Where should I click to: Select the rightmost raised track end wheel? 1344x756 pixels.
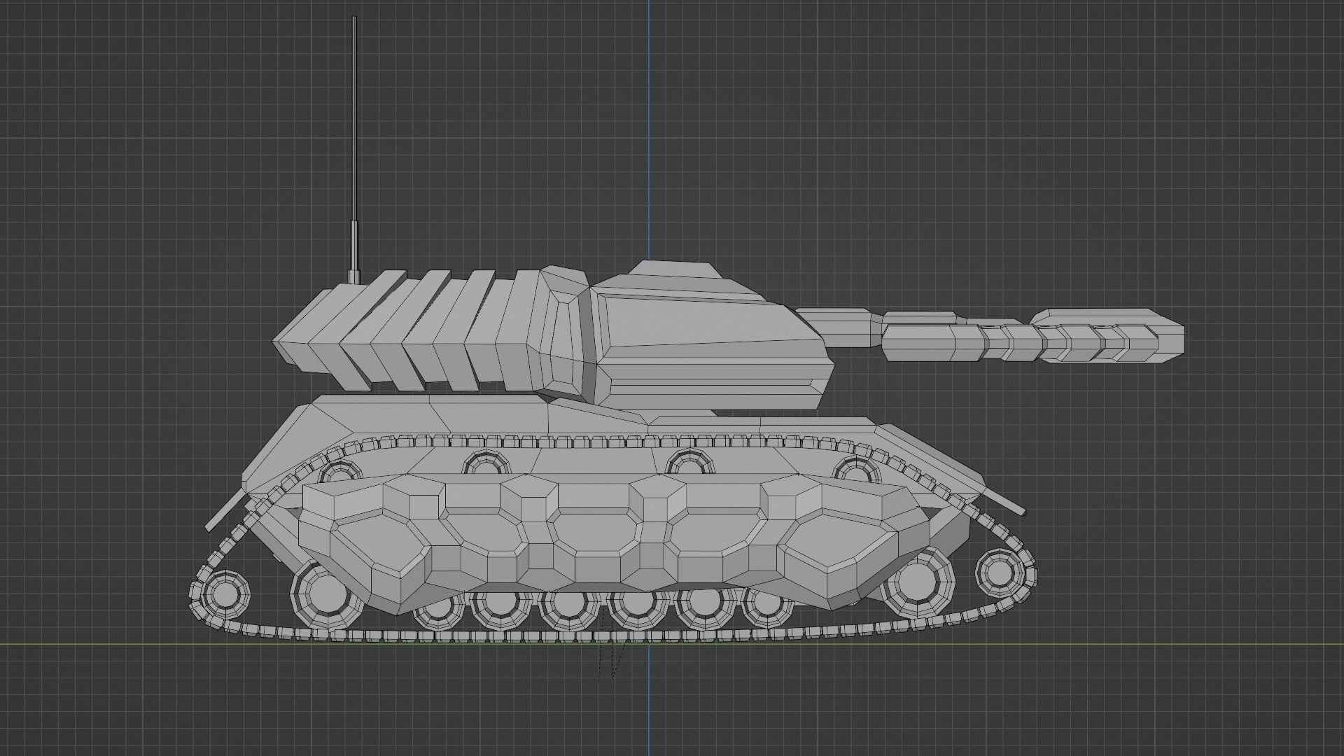[x=1000, y=574]
